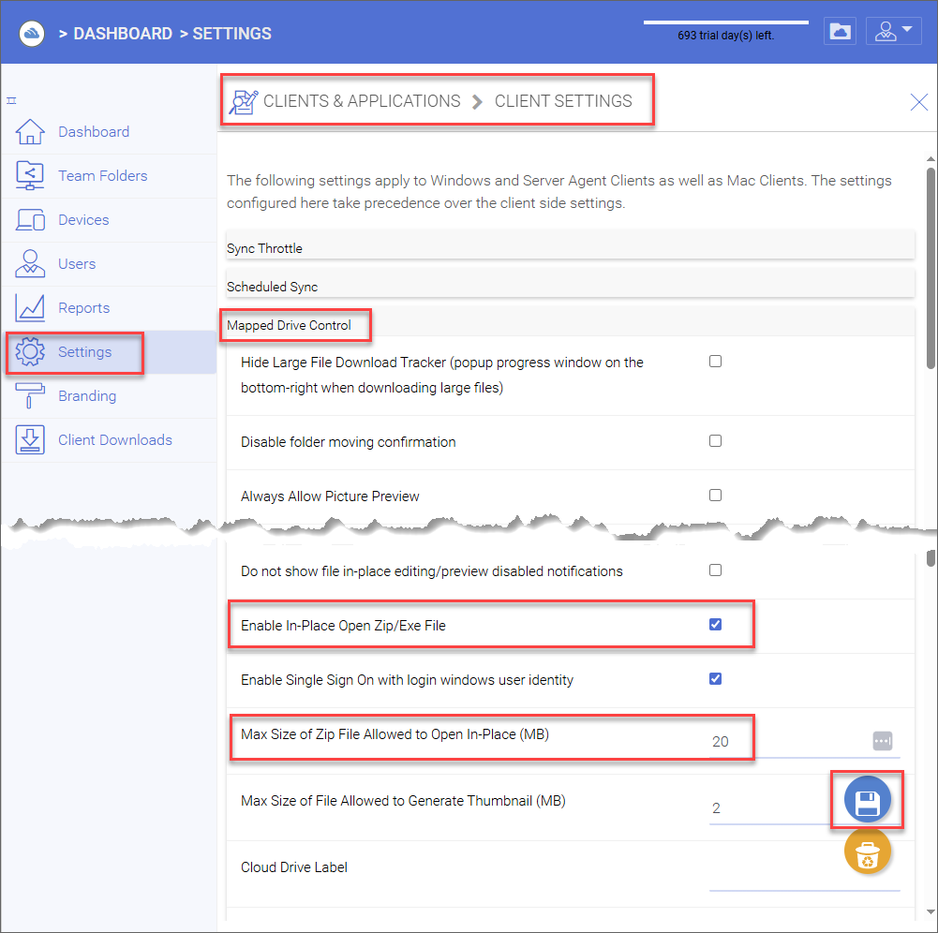Open Team Folders in the sidebar
The height and width of the screenshot is (933, 938).
click(103, 176)
